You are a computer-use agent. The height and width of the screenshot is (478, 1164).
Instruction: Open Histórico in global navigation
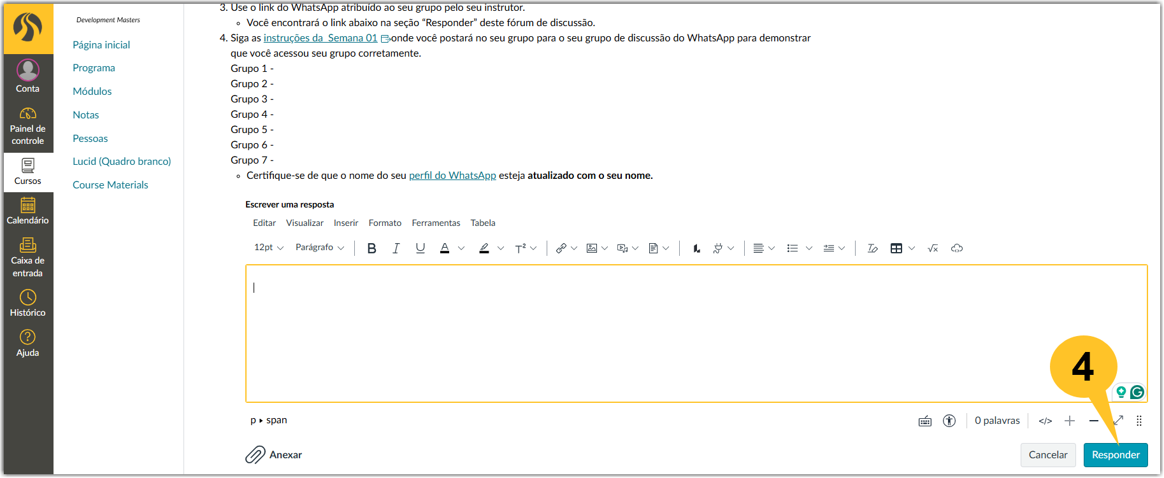(28, 304)
